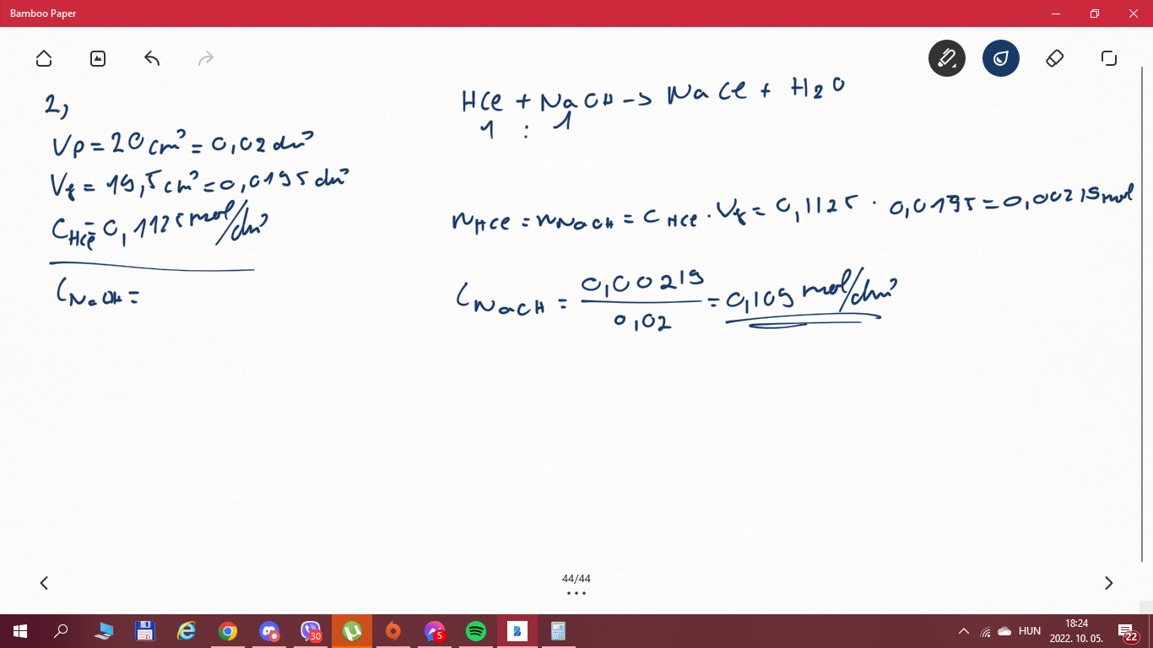1153x648 pixels.
Task: Open taskbar search
Action: [62, 631]
